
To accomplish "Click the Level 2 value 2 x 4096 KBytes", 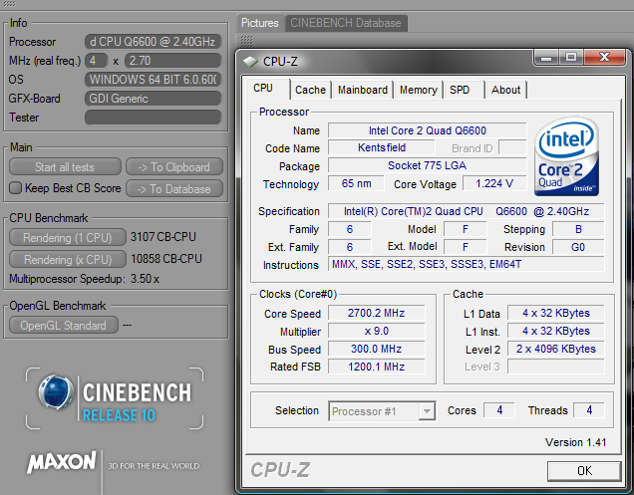I will [556, 349].
